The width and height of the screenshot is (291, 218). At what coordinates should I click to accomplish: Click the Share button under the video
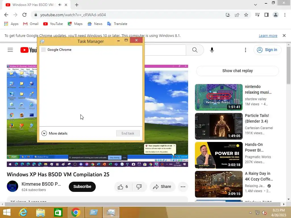pos(162,187)
